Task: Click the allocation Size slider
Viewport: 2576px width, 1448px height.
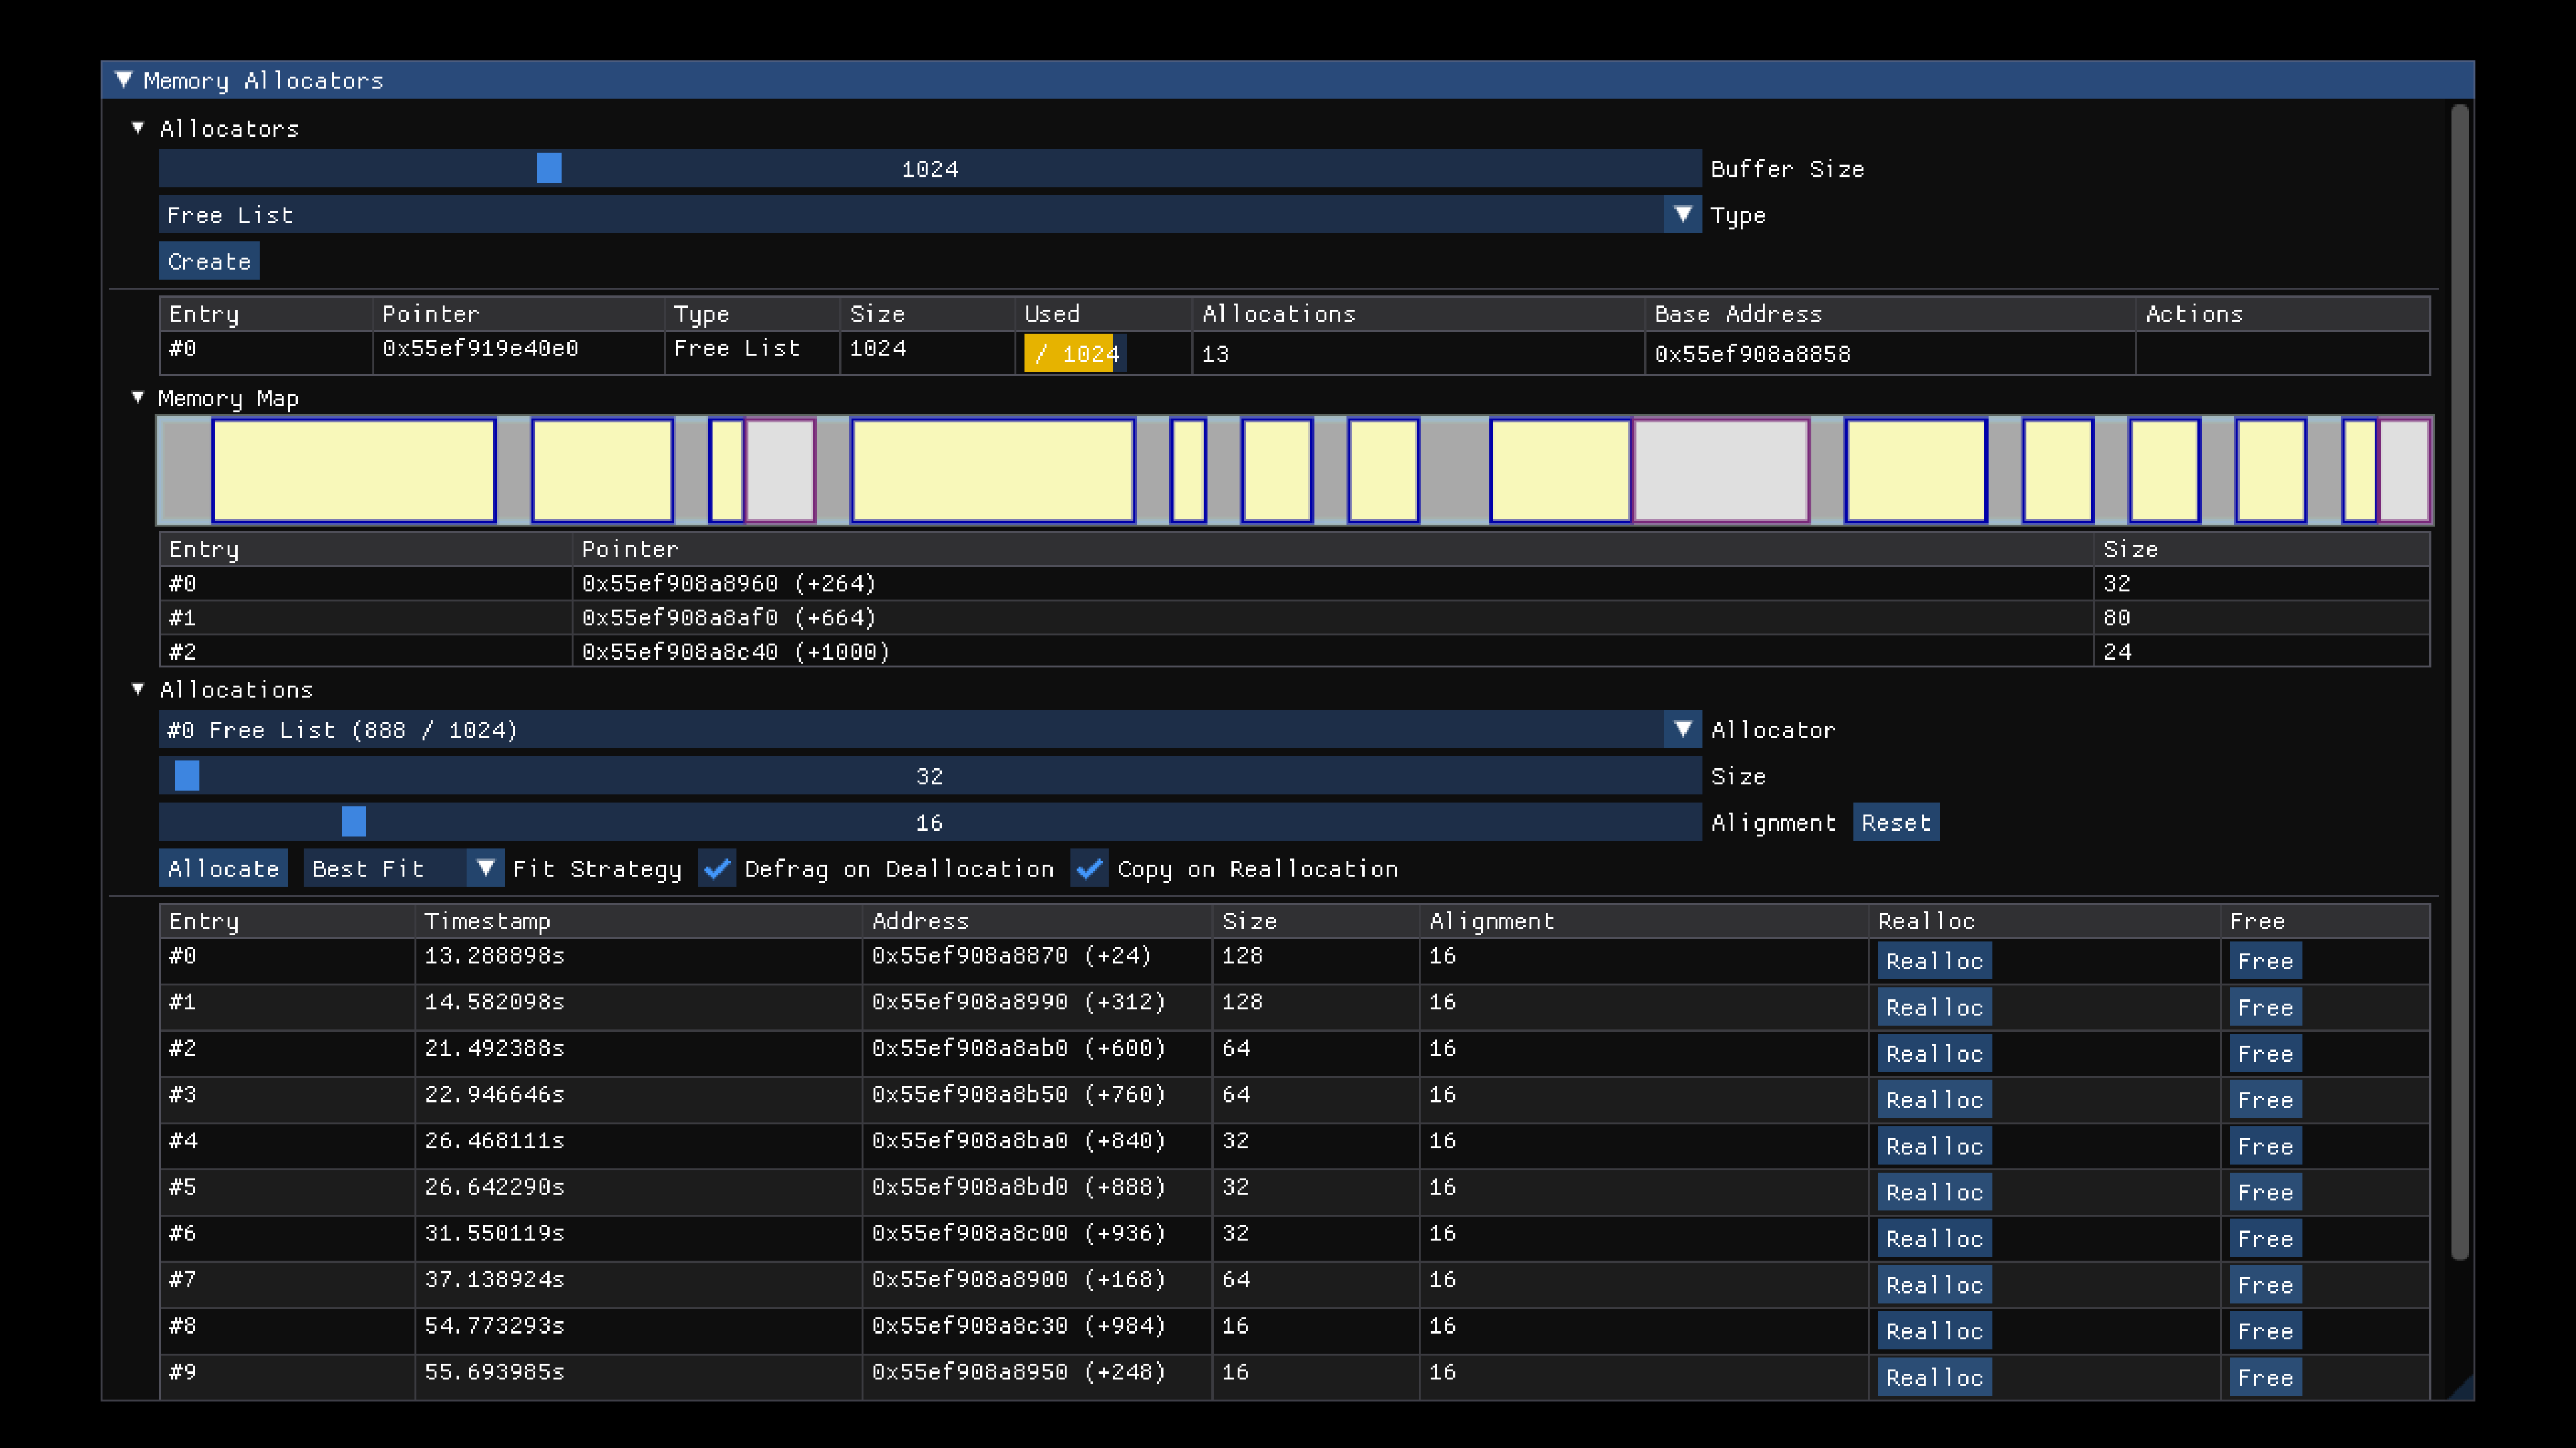Action: click(929, 776)
